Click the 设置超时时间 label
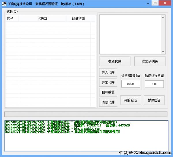The image size is (173, 157). pos(131,76)
